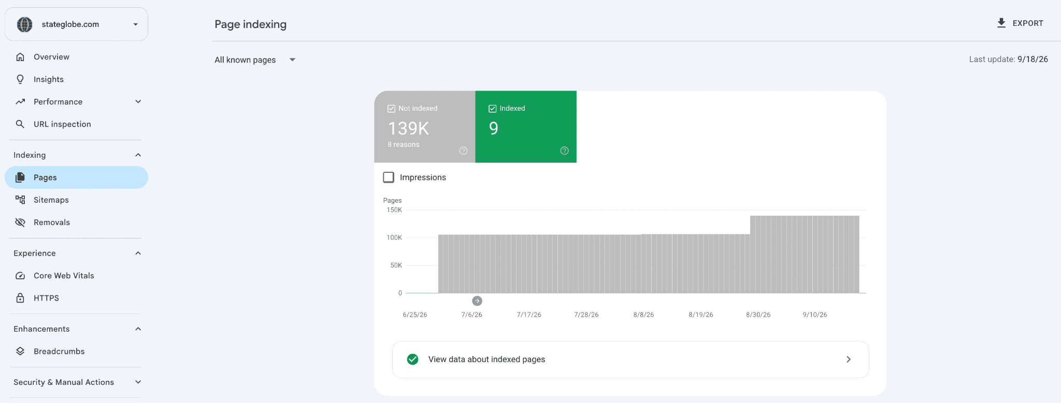Enable the Impressions checkbox
Image resolution: width=1061 pixels, height=403 pixels.
click(x=389, y=177)
